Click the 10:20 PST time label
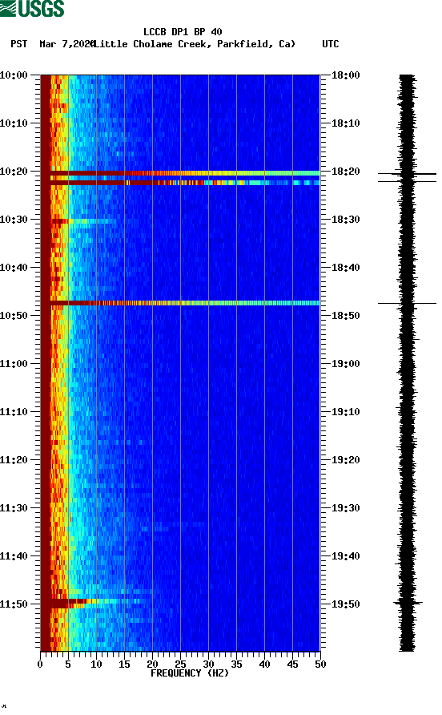 (x=14, y=172)
